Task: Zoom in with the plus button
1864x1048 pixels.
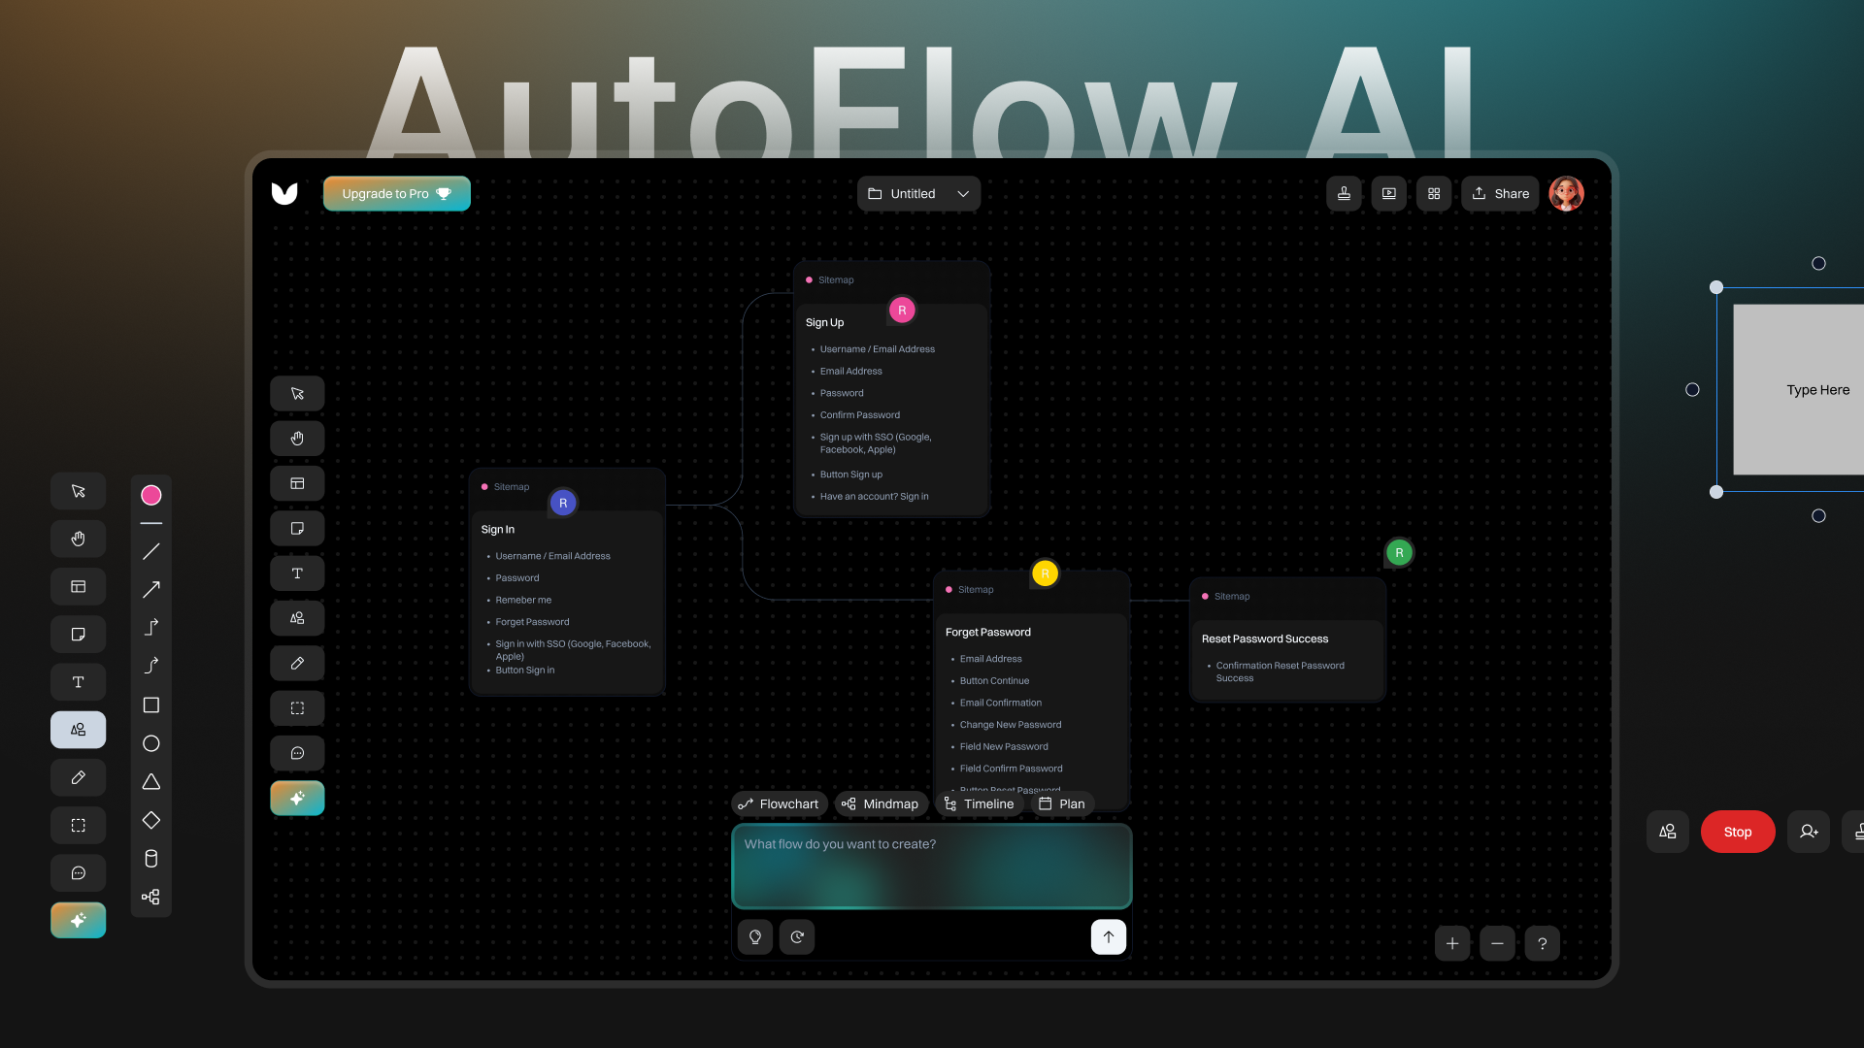Action: tap(1452, 943)
